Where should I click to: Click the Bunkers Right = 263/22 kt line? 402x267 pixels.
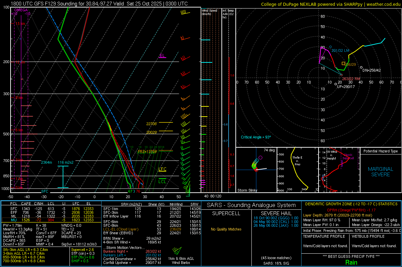pyautogui.click(x=132, y=251)
